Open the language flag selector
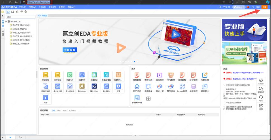The width and height of the screenshot is (271, 140). pyautogui.click(x=248, y=7)
